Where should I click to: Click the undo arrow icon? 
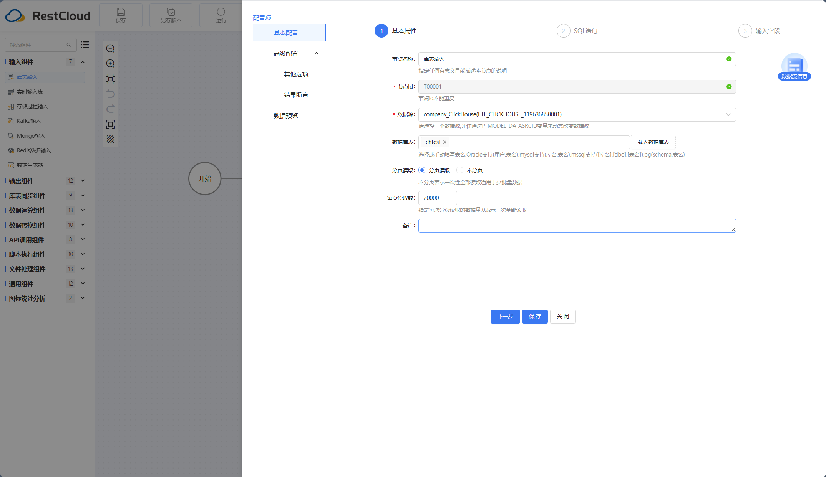(x=110, y=94)
